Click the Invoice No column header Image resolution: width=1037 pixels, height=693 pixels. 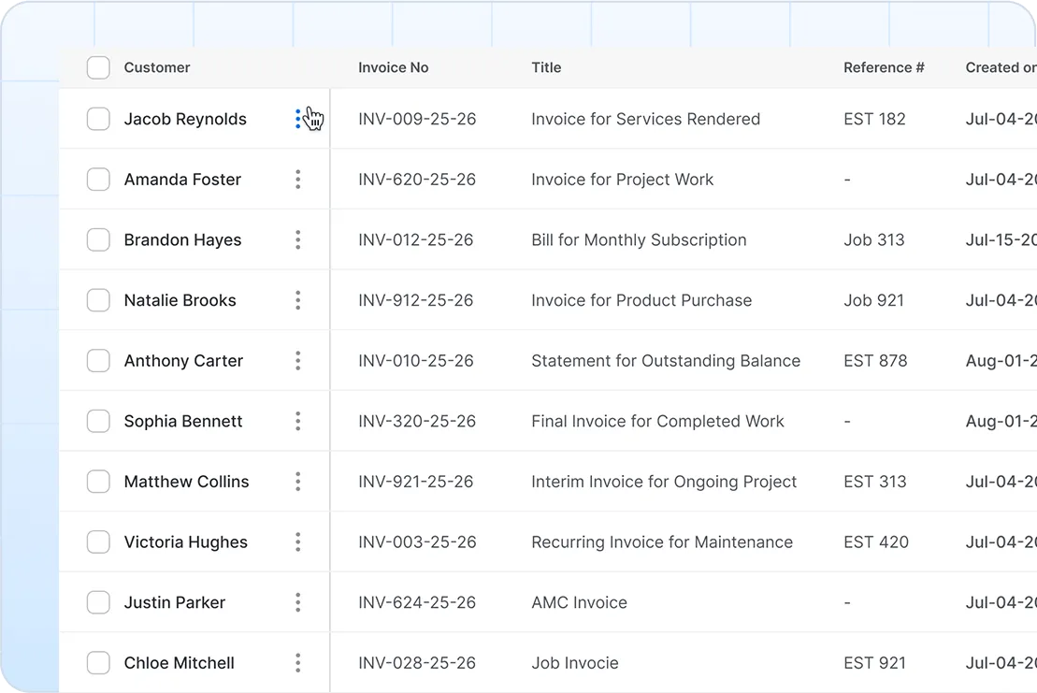pyautogui.click(x=393, y=67)
